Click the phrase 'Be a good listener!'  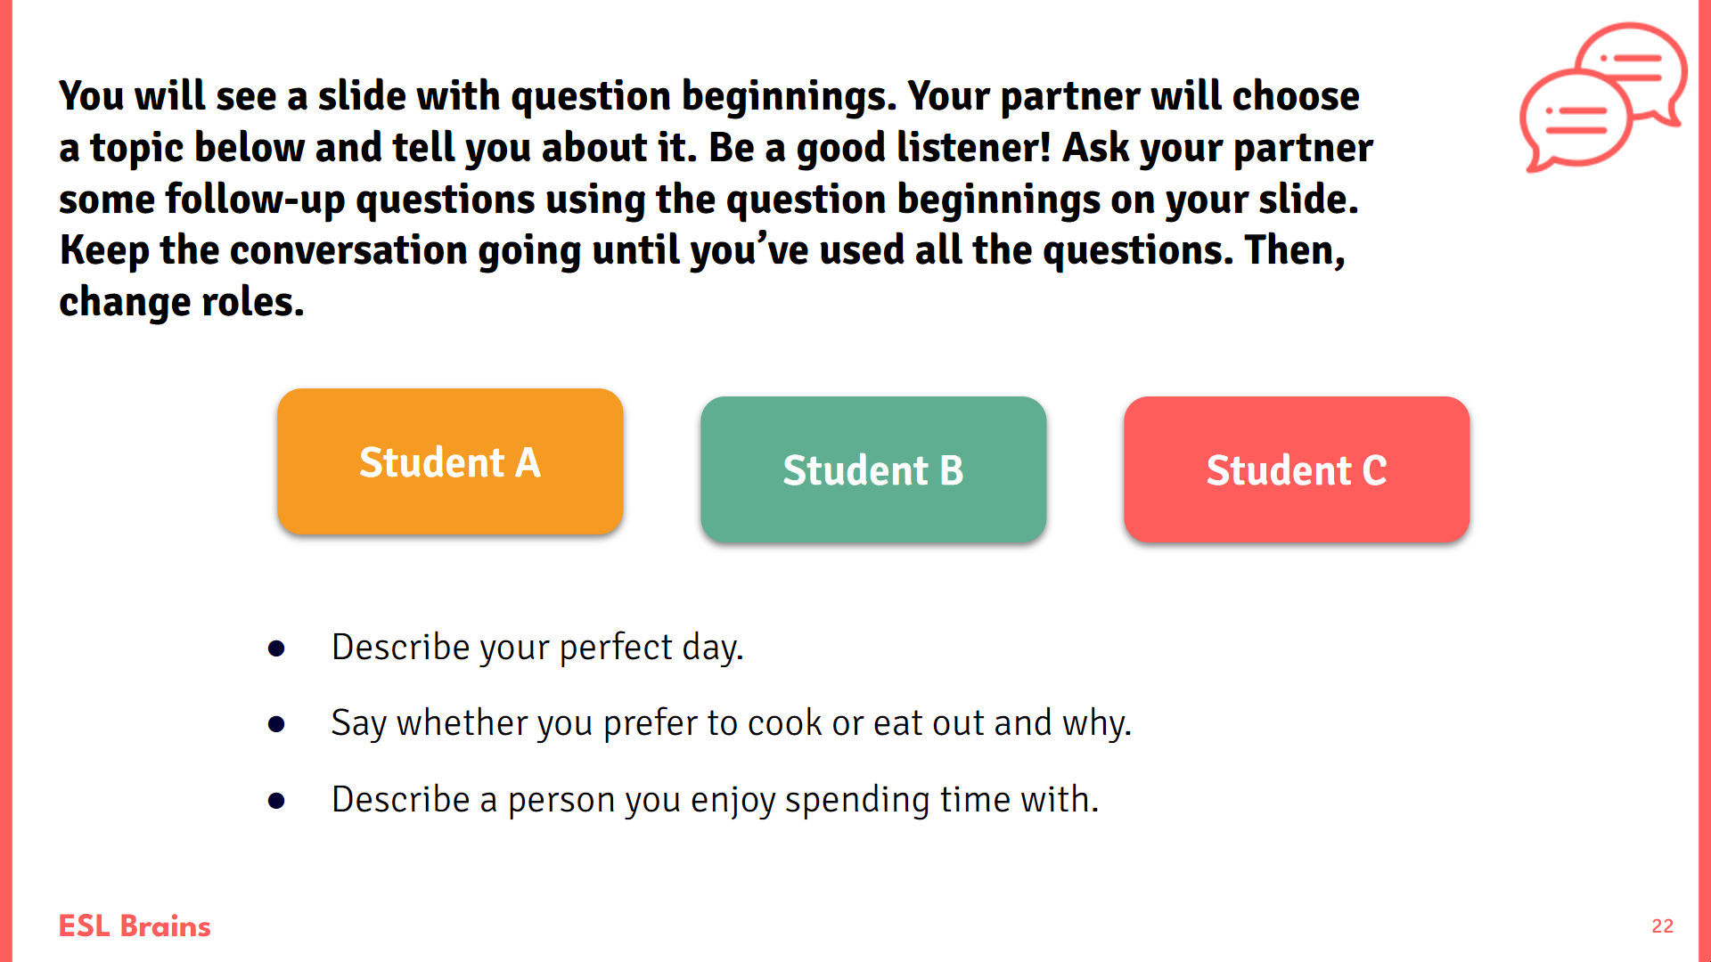tap(880, 148)
